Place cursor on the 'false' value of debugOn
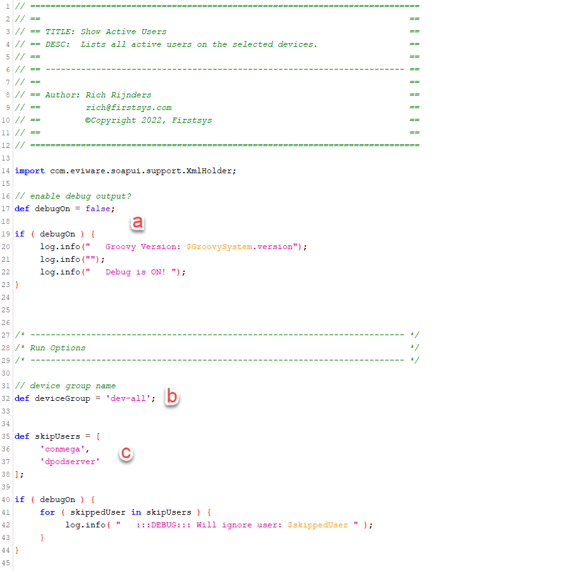 coord(99,209)
